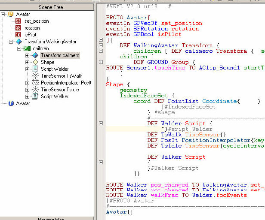Collapse the code fold at the ']{' line

(x=101, y=40)
